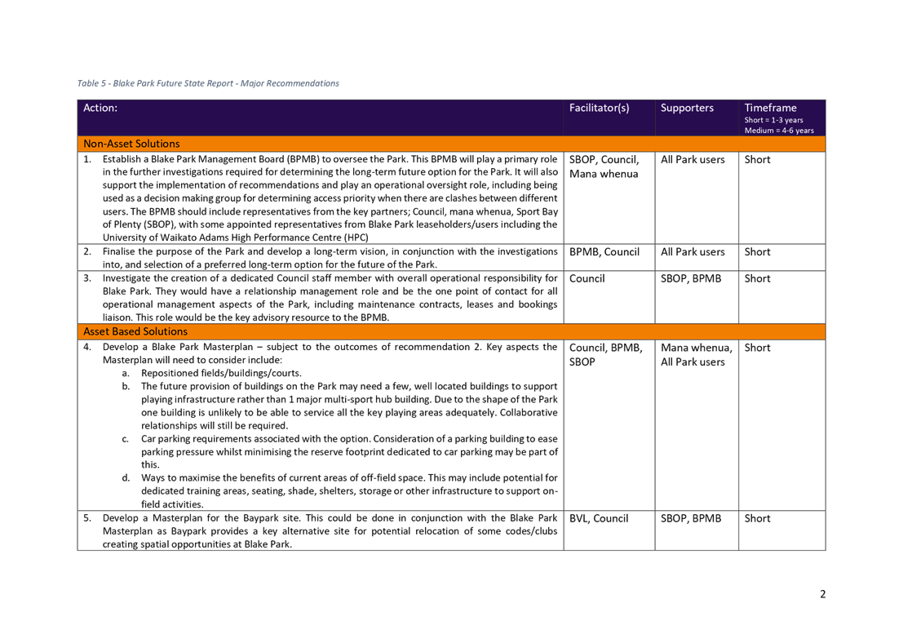Viewport: 903px width, 639px height.
Task: Click the 'Medium = 4-6 years' legend text
Action: click(x=779, y=131)
